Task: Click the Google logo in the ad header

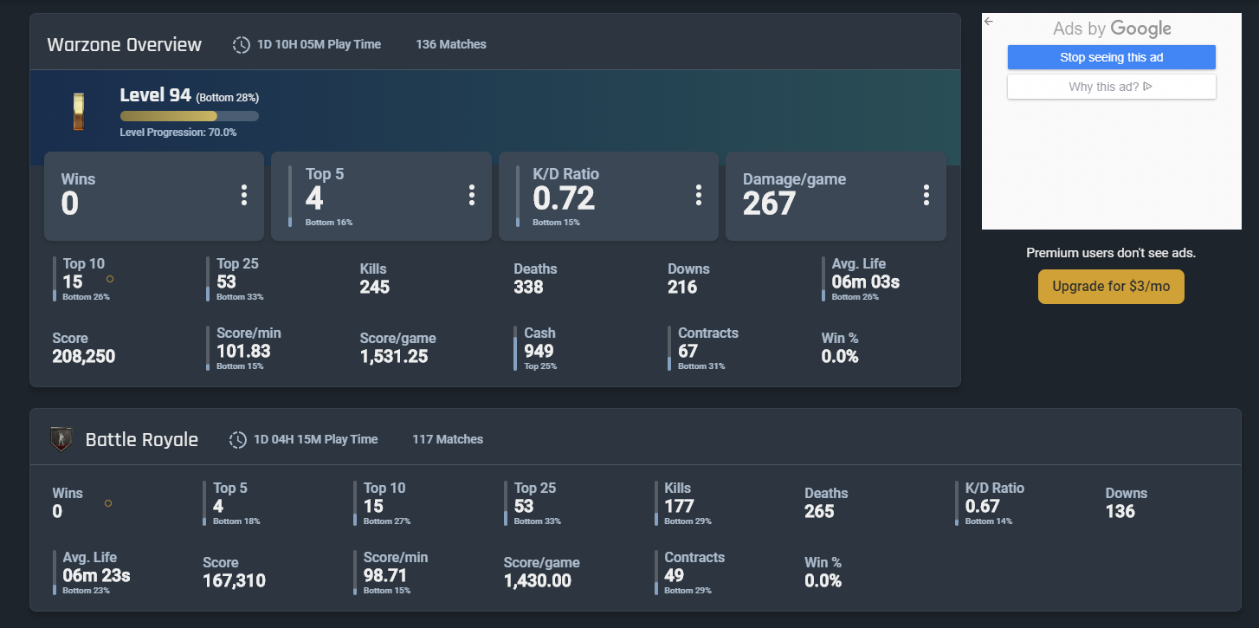Action: click(x=1142, y=29)
